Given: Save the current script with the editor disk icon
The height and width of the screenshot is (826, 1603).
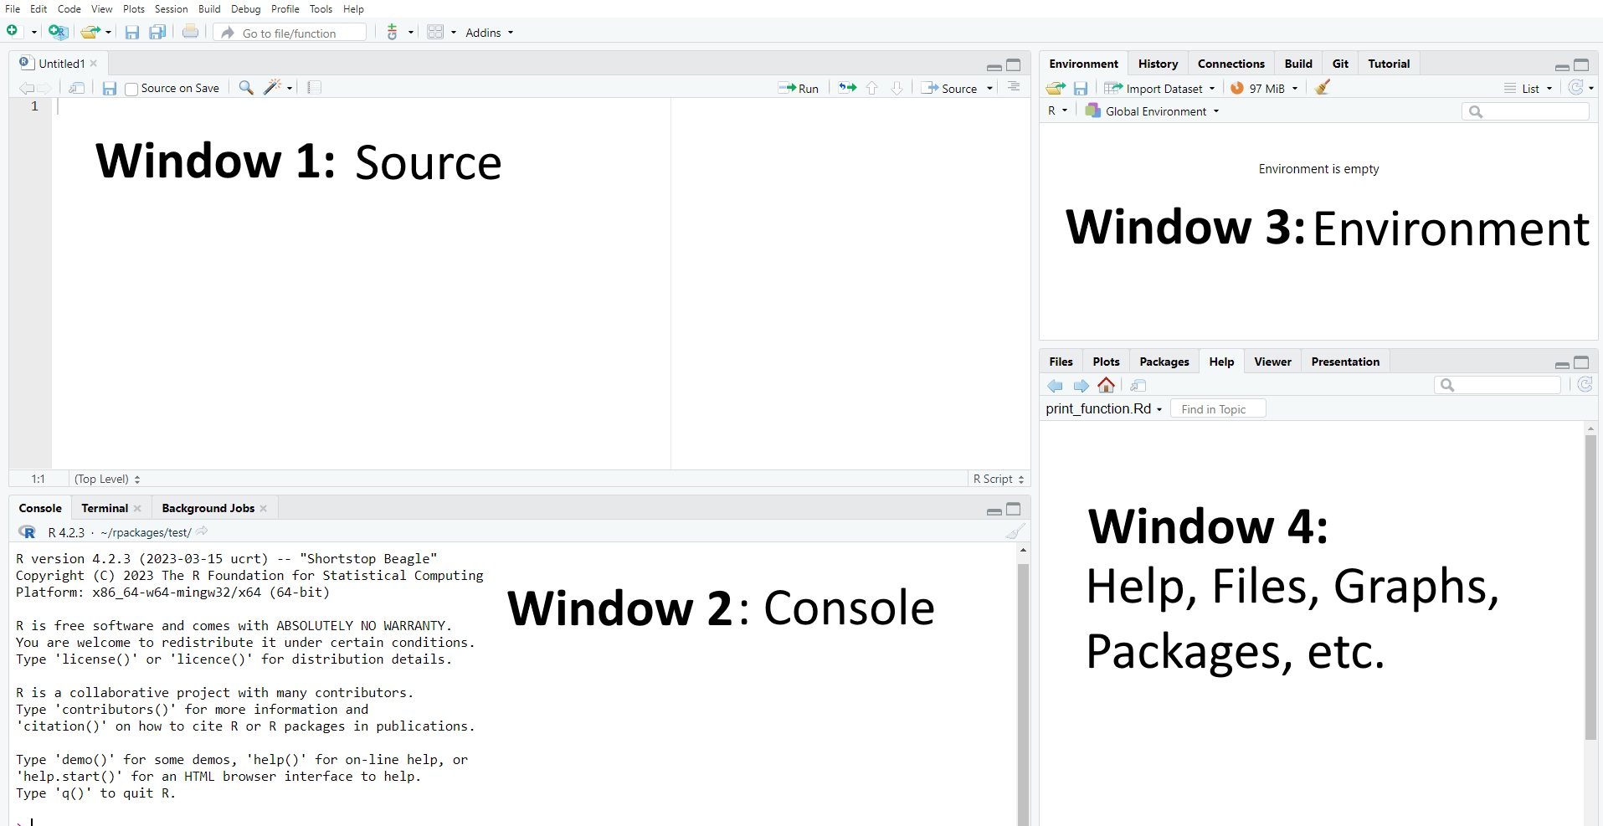Looking at the screenshot, I should tap(109, 88).
